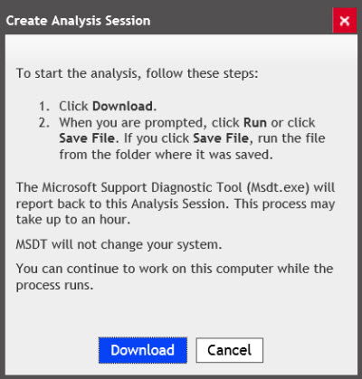The image size is (362, 379).
Task: Click the 'Microsoft Support Diagnostic Tool' phrase
Action: [142, 187]
